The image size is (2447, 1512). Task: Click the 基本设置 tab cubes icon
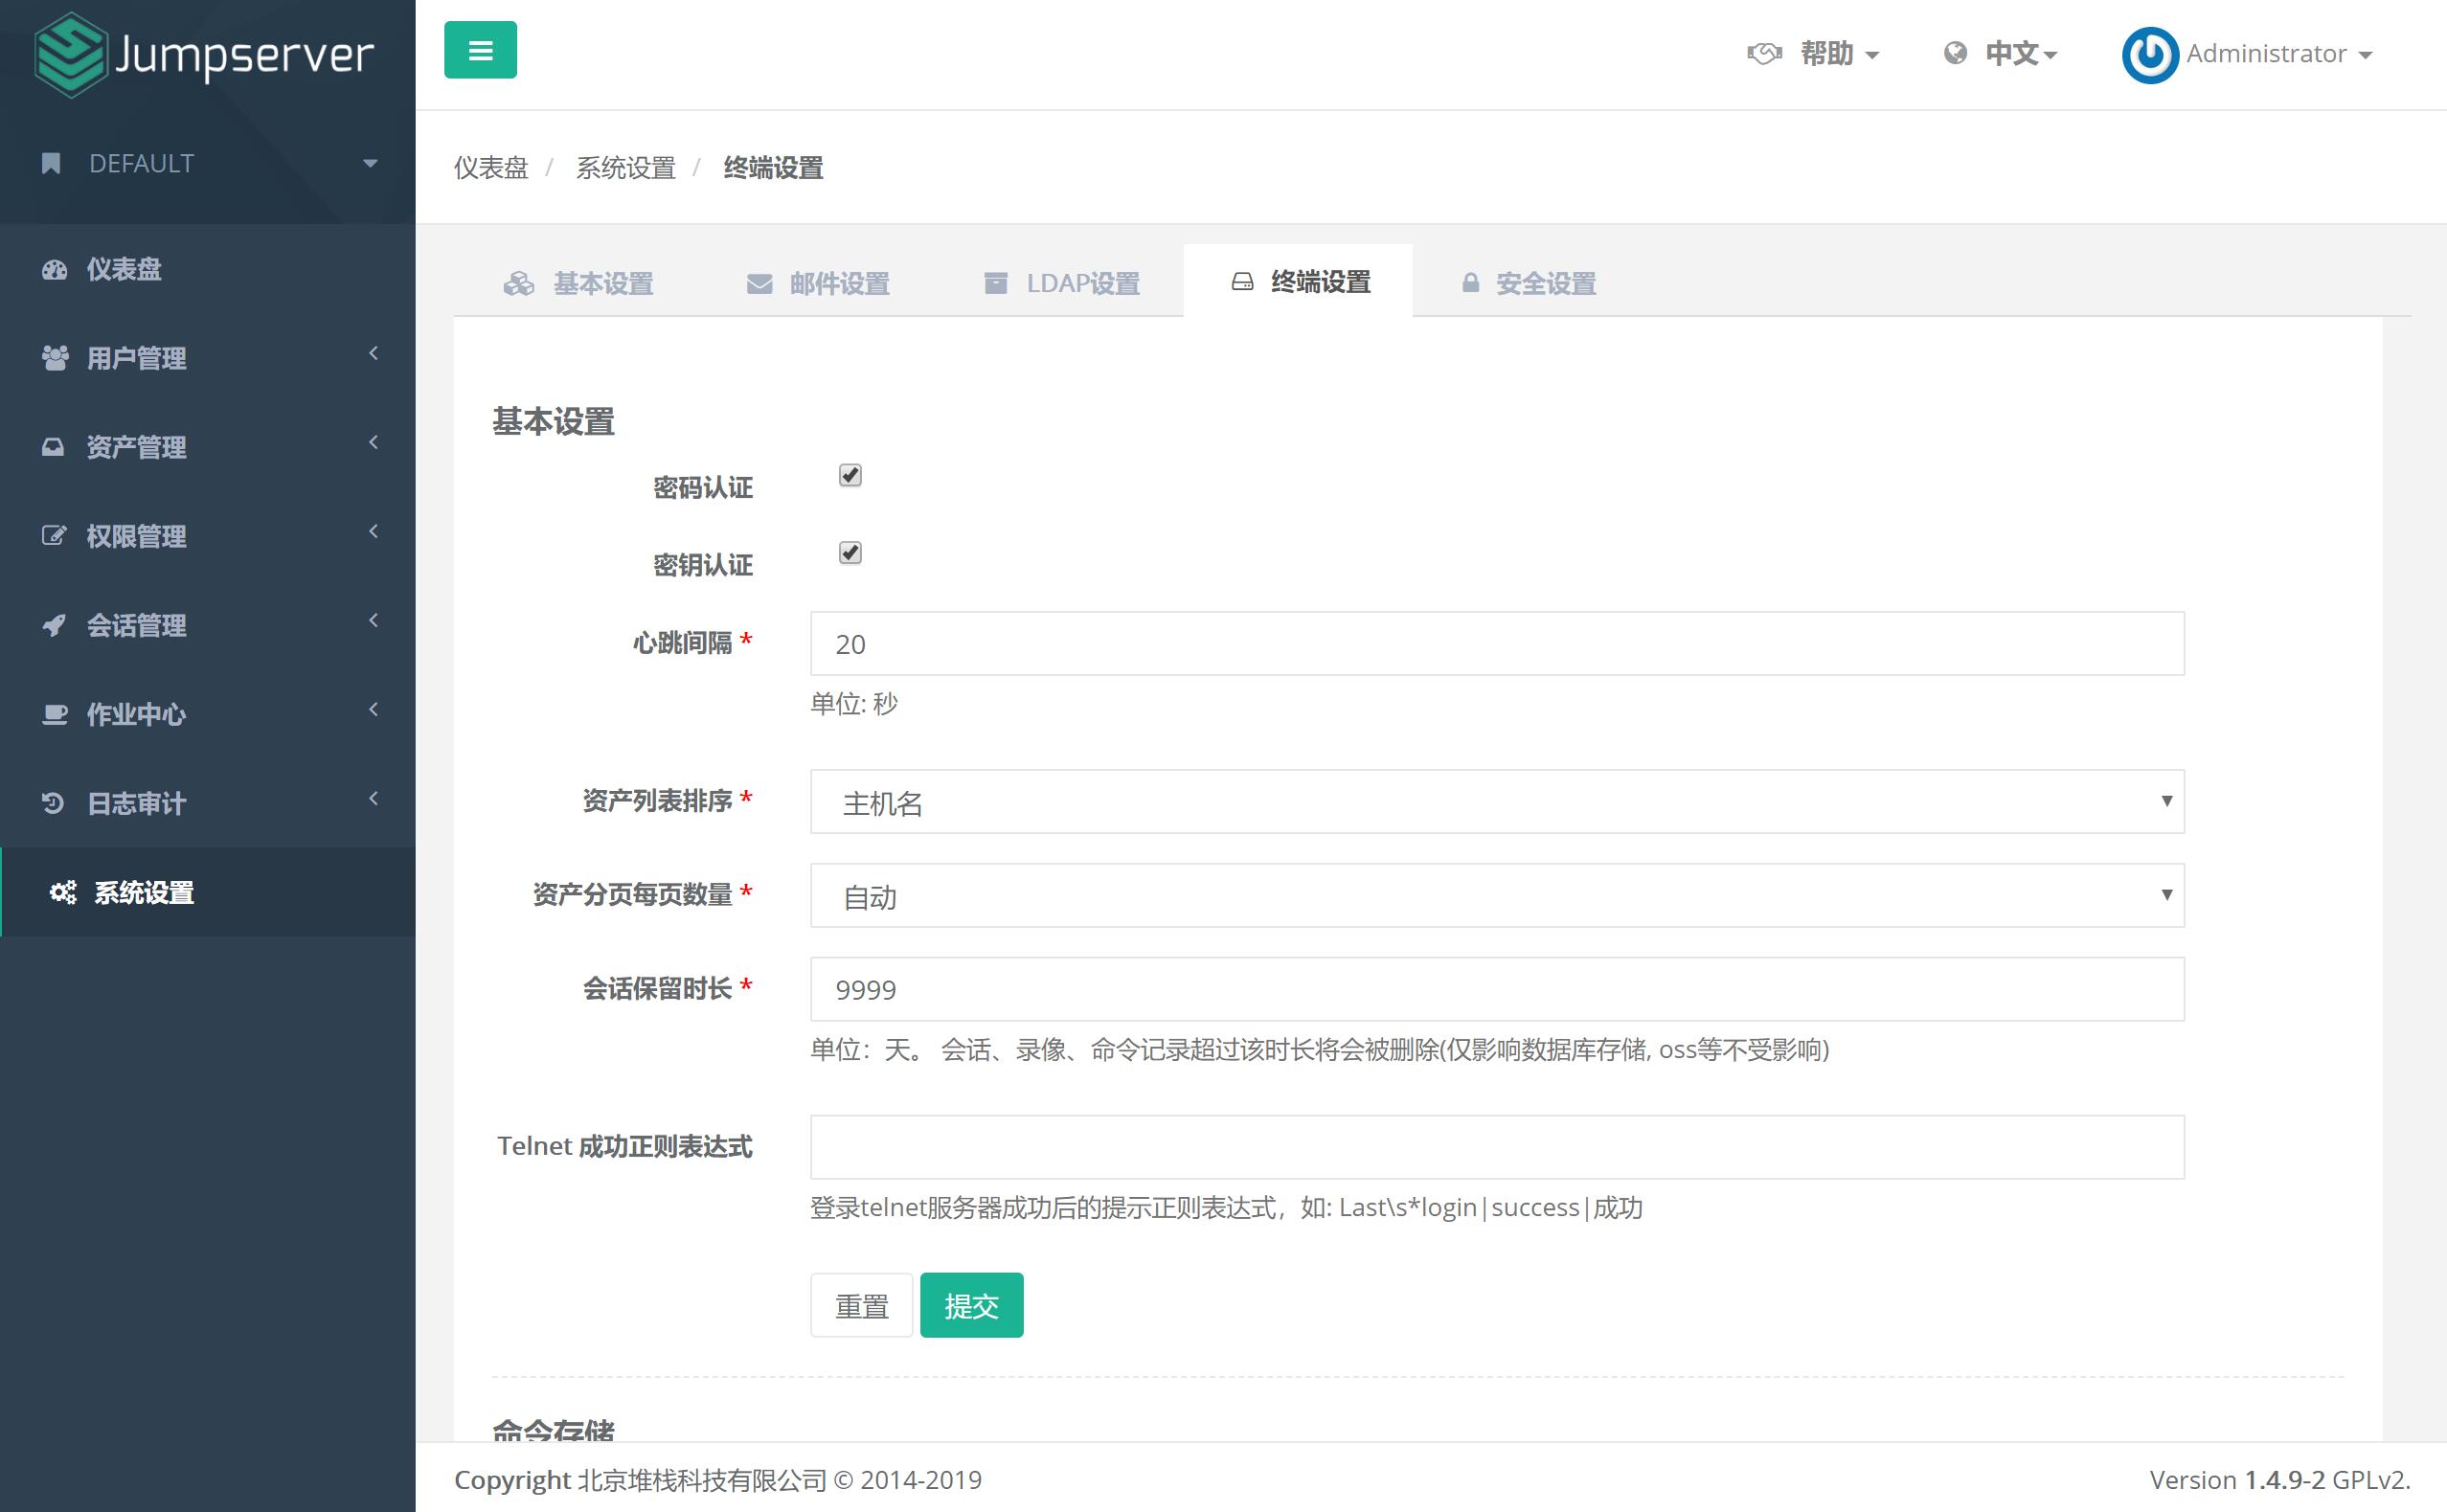(x=518, y=284)
